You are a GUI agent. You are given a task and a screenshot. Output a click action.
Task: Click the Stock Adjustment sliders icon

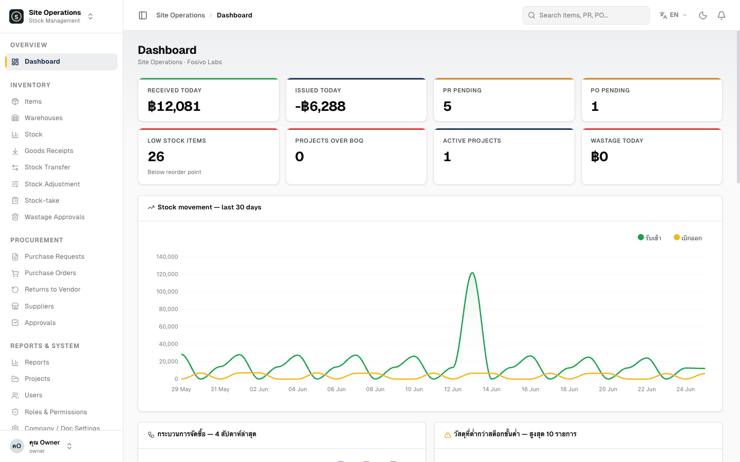(15, 184)
